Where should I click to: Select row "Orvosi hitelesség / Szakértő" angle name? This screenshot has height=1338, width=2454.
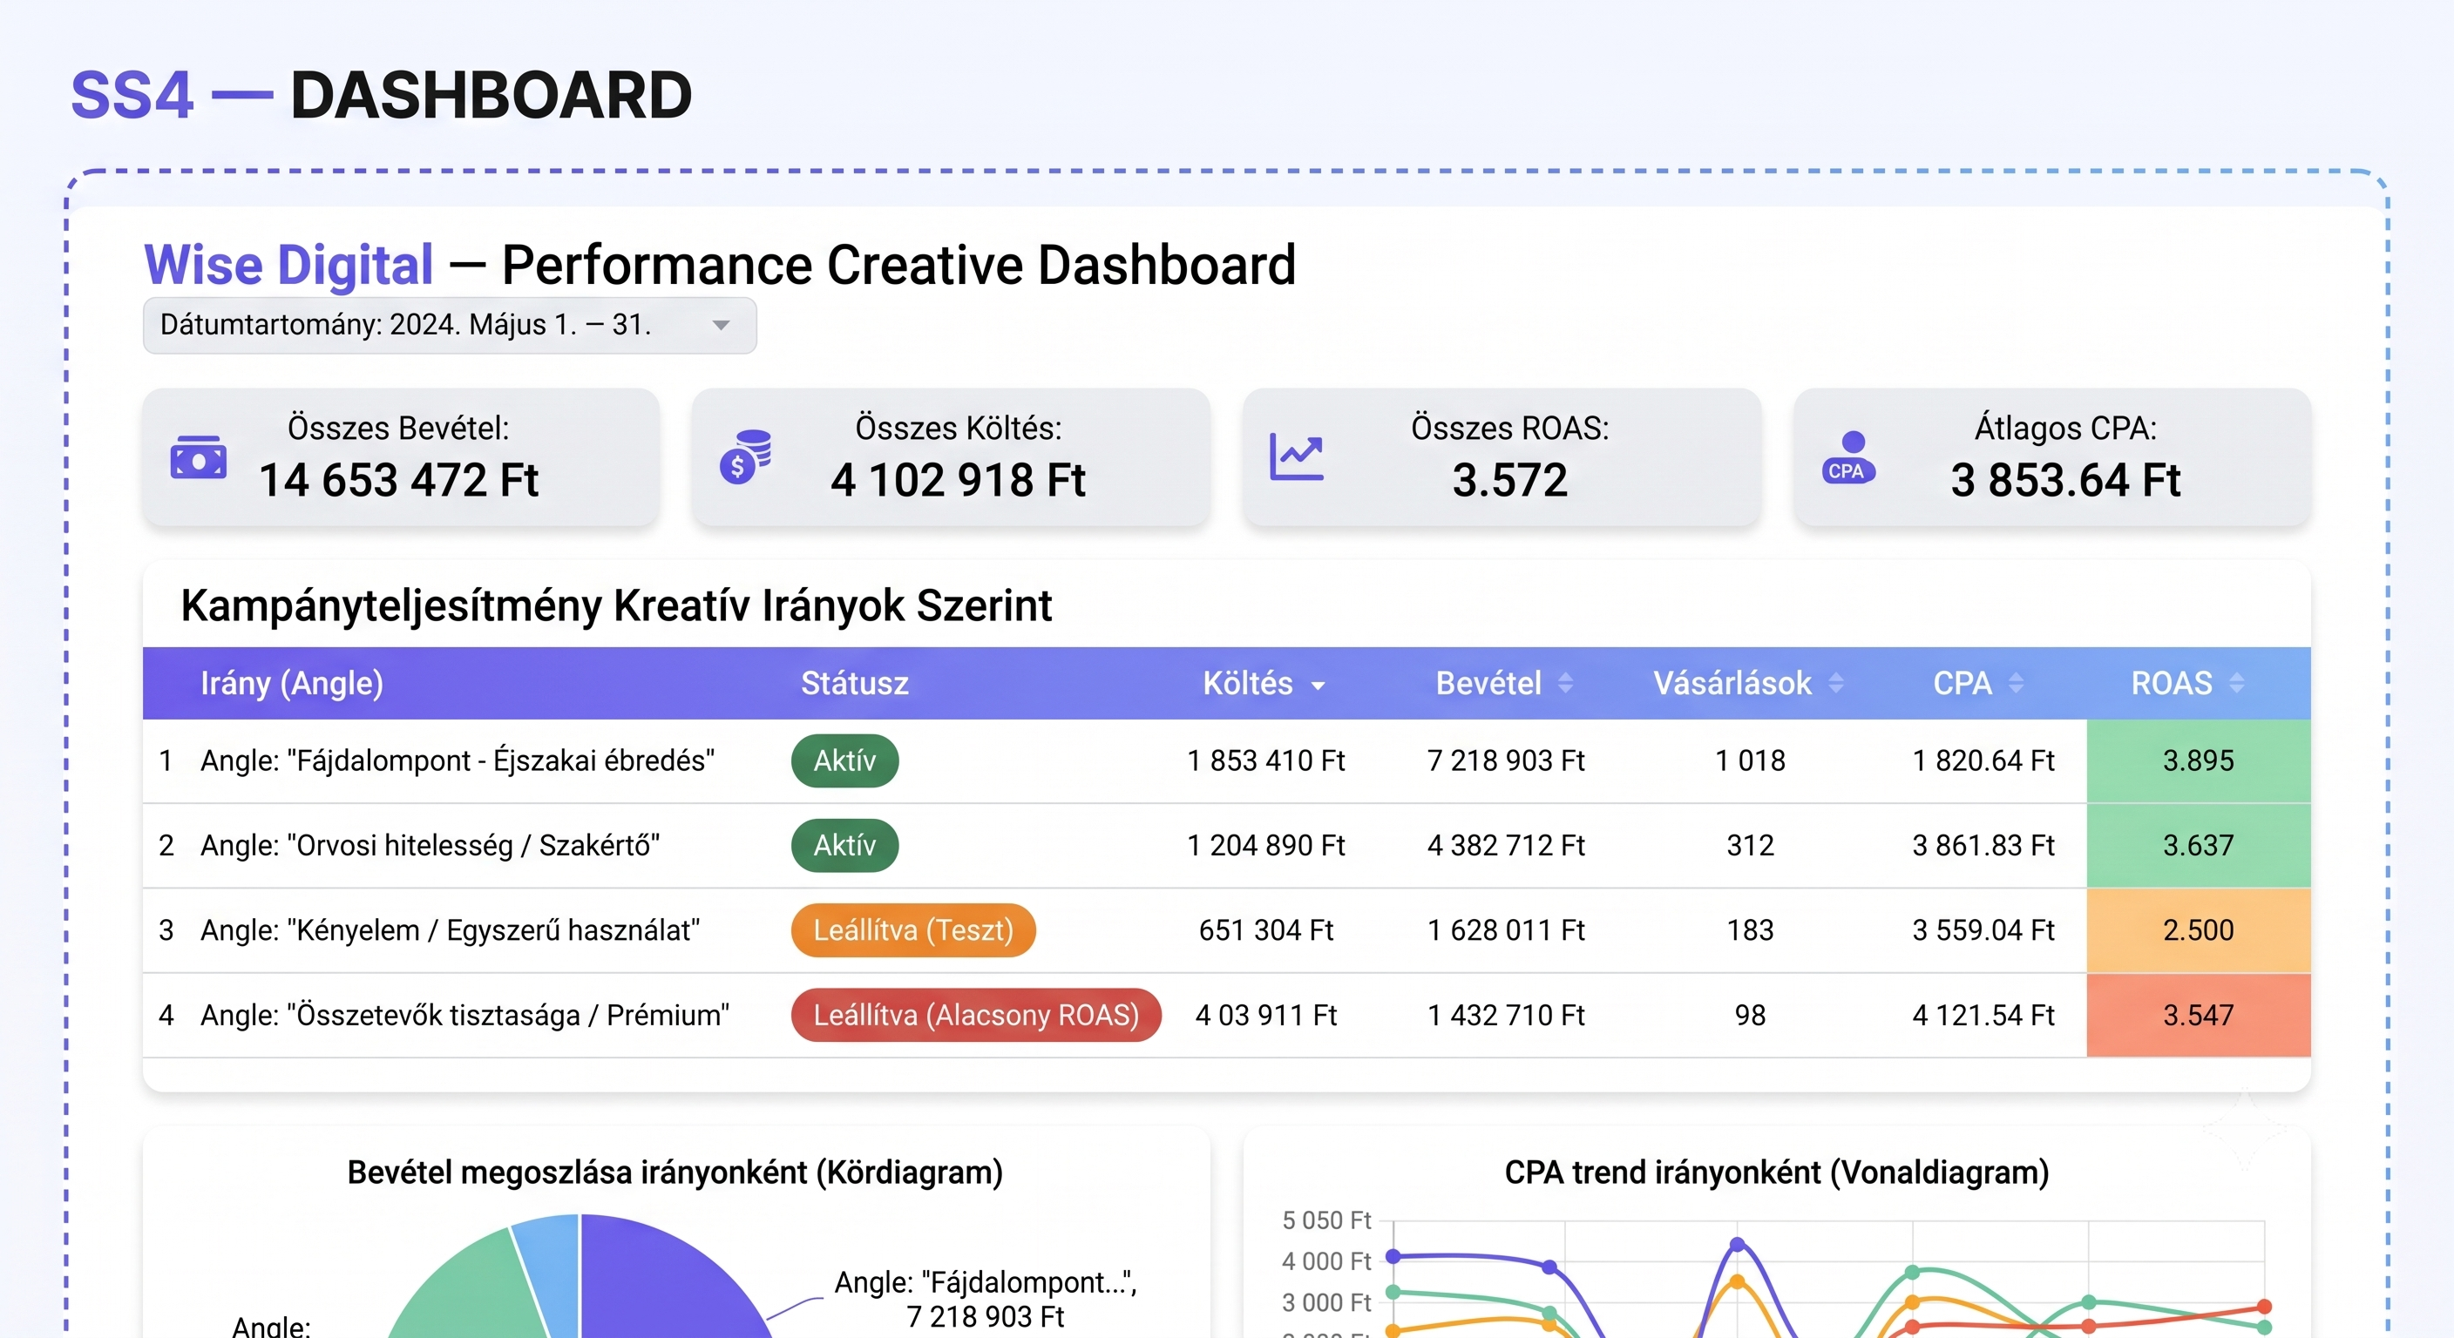(x=430, y=846)
